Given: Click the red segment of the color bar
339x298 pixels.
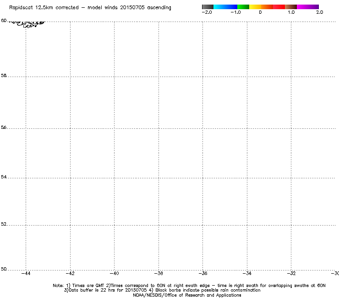Looking at the screenshot, I should tap(279, 7).
